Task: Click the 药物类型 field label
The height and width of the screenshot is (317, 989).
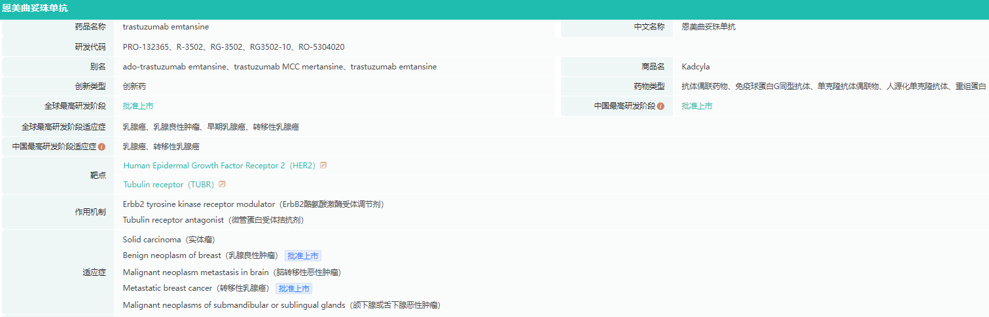Action: point(649,86)
